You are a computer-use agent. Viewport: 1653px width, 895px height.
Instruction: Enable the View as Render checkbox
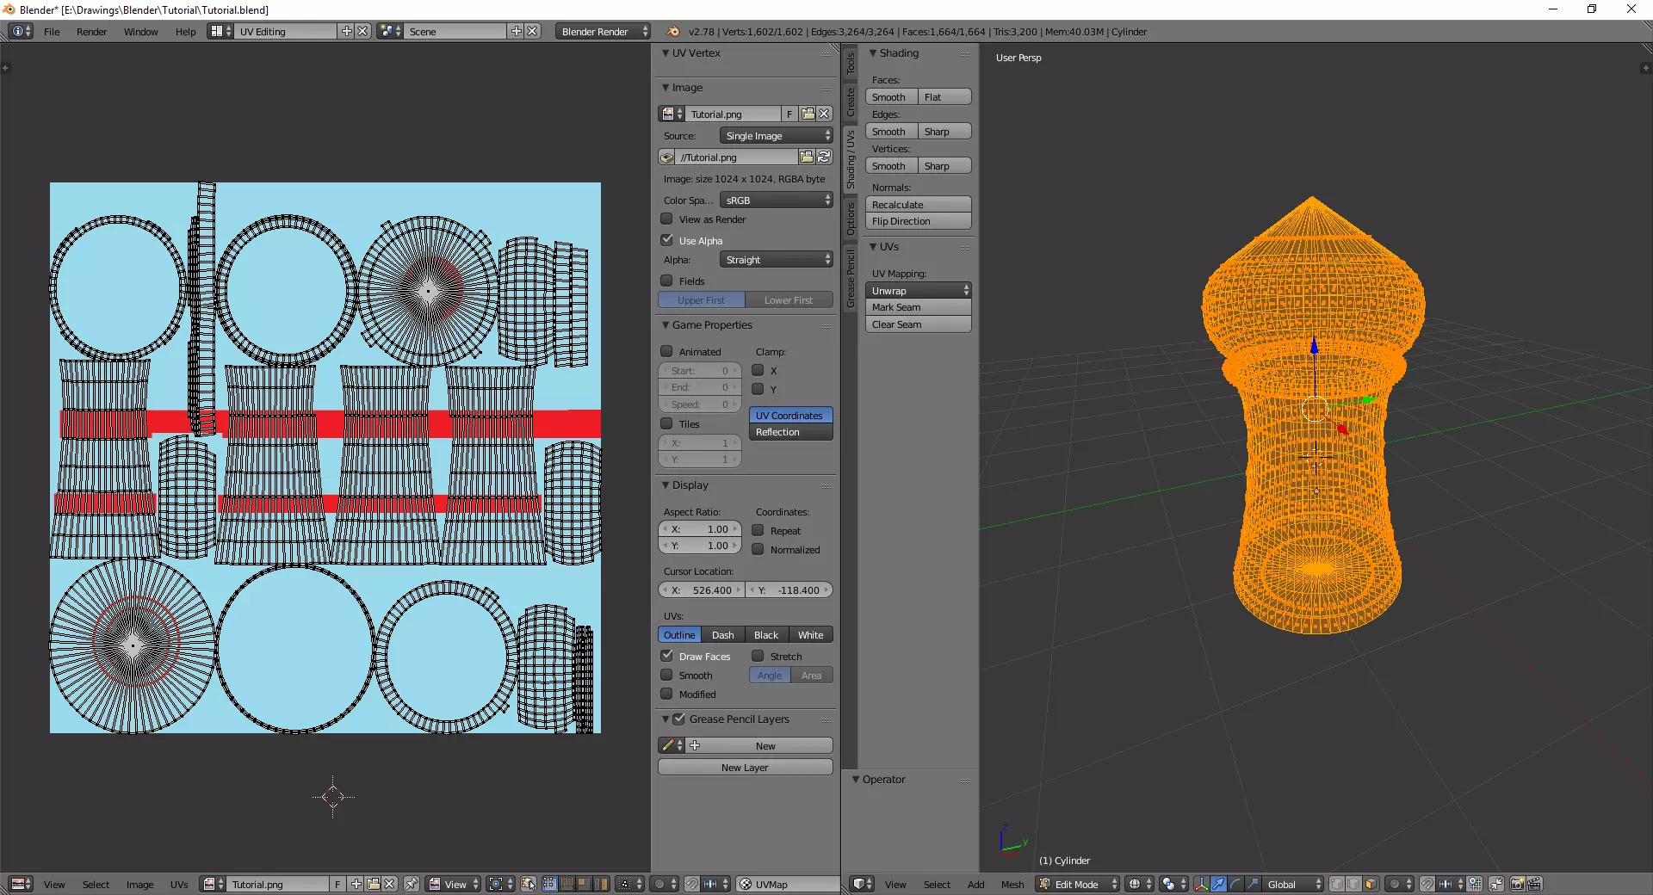point(667,219)
